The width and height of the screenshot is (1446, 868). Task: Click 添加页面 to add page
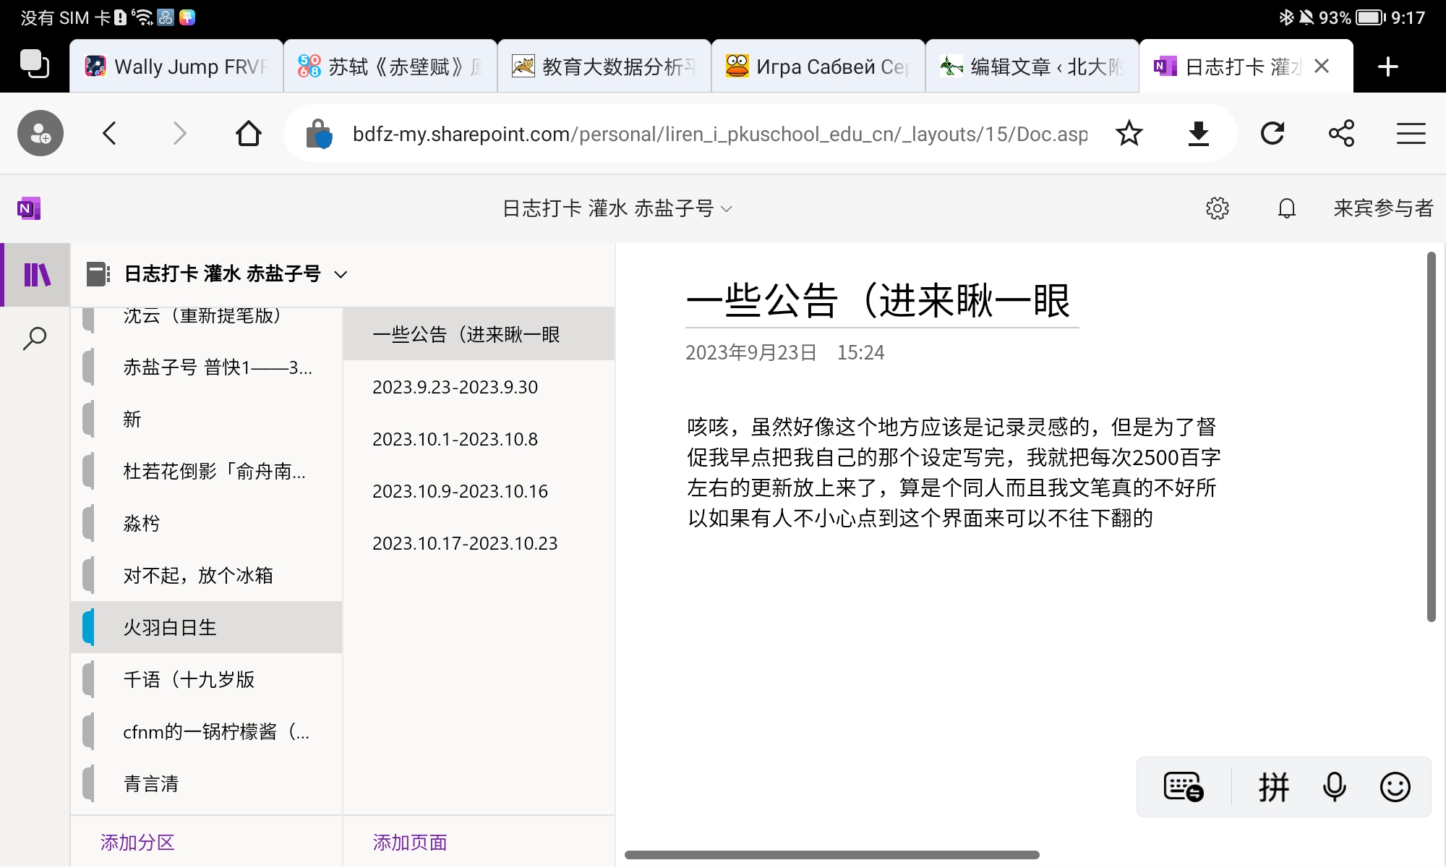(x=410, y=842)
